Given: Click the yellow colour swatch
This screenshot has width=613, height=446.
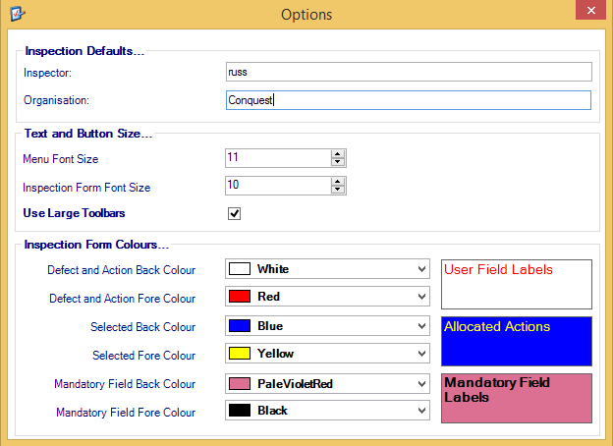Looking at the screenshot, I should tap(240, 354).
